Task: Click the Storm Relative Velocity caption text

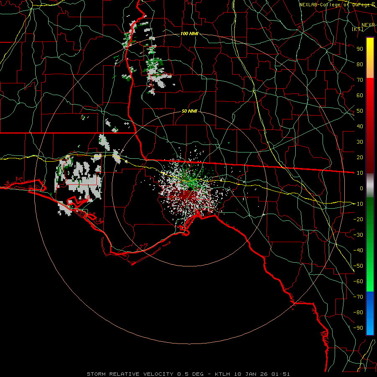Action: tap(188, 374)
